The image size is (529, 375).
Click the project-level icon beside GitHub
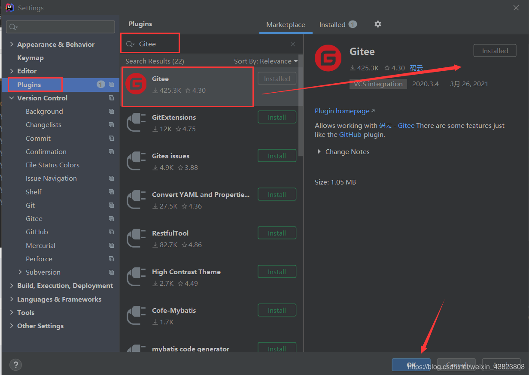(x=111, y=232)
